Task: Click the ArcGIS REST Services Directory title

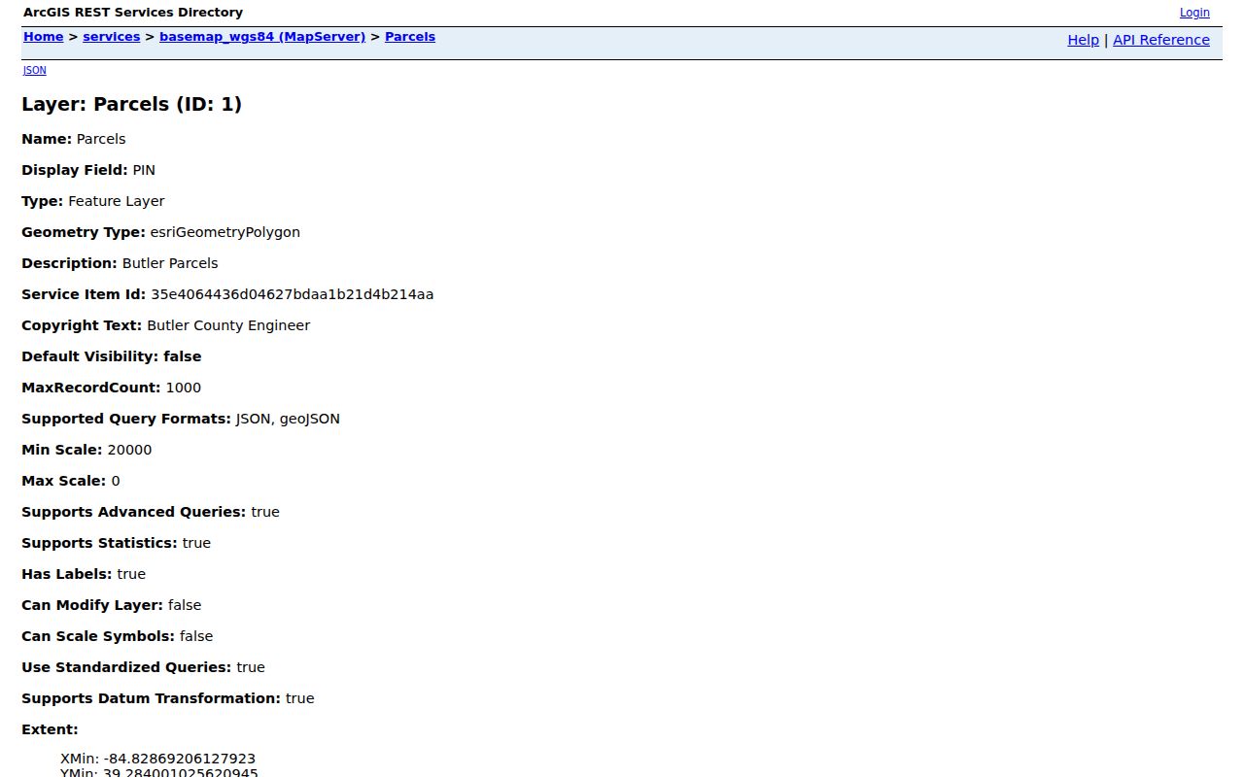Action: [133, 13]
